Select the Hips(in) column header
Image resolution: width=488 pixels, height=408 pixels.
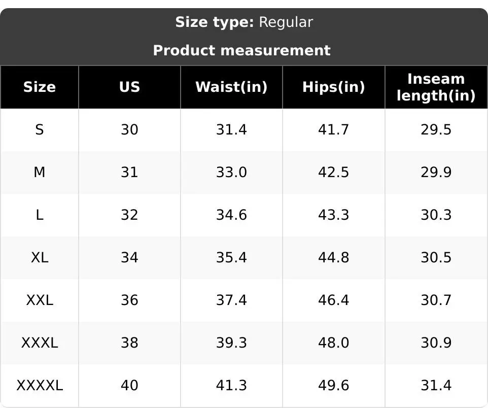coord(333,87)
